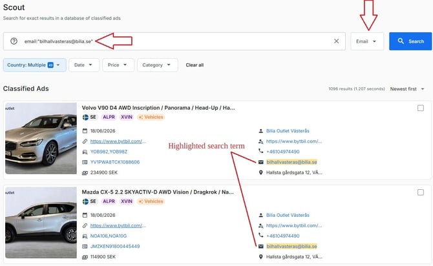Click the phone icon on the Volvo ad
This screenshot has height=266, width=433.
coord(260,151)
